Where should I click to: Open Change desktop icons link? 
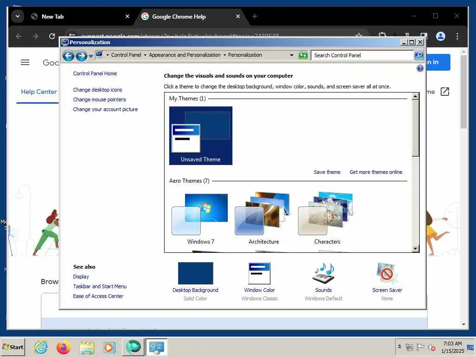coord(98,90)
